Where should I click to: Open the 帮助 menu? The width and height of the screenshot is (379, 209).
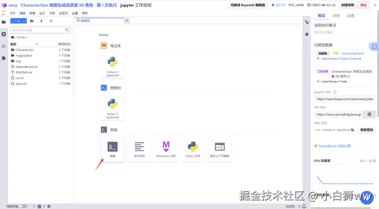[x=85, y=13]
